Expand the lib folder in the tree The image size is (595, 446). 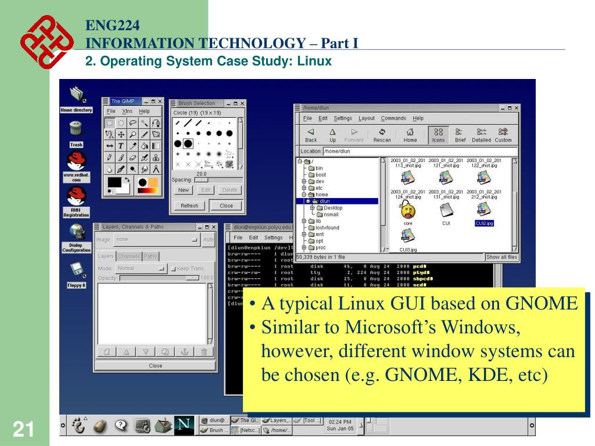click(x=304, y=221)
